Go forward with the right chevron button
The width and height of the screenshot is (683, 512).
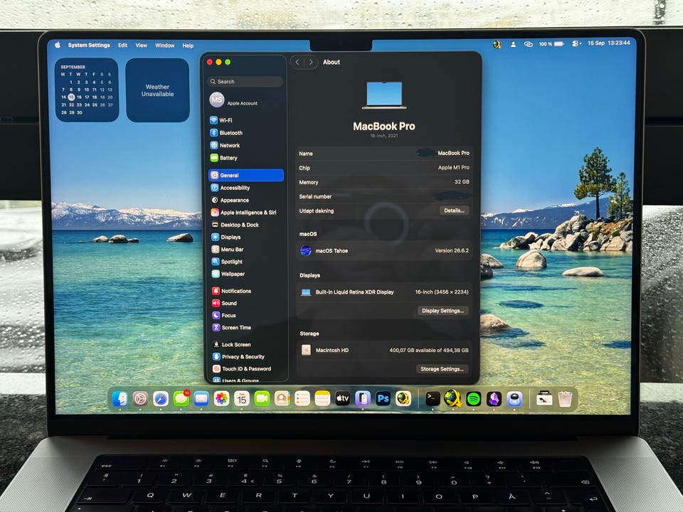[311, 63]
